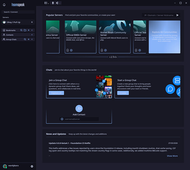The width and height of the screenshot is (190, 170).
Task: Jump to page 4 of popular servers
Action: (115, 57)
